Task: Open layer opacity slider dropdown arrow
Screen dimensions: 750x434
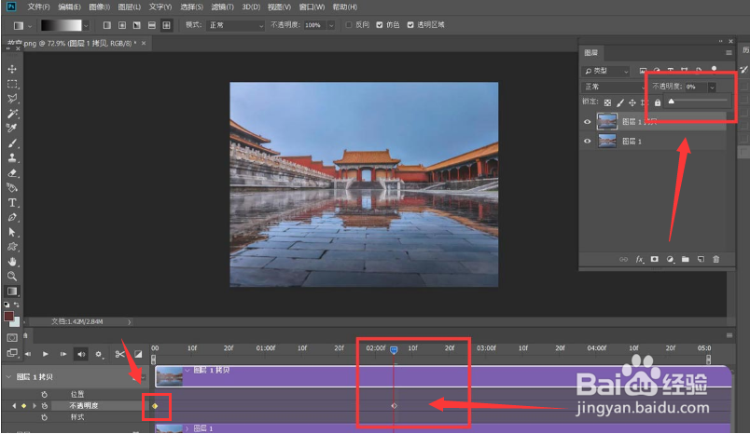Action: tap(712, 87)
